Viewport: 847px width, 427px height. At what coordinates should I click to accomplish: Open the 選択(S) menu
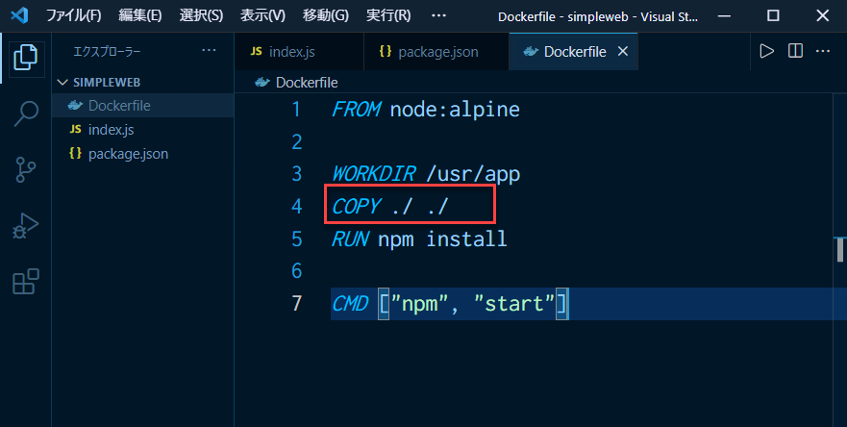click(x=201, y=15)
